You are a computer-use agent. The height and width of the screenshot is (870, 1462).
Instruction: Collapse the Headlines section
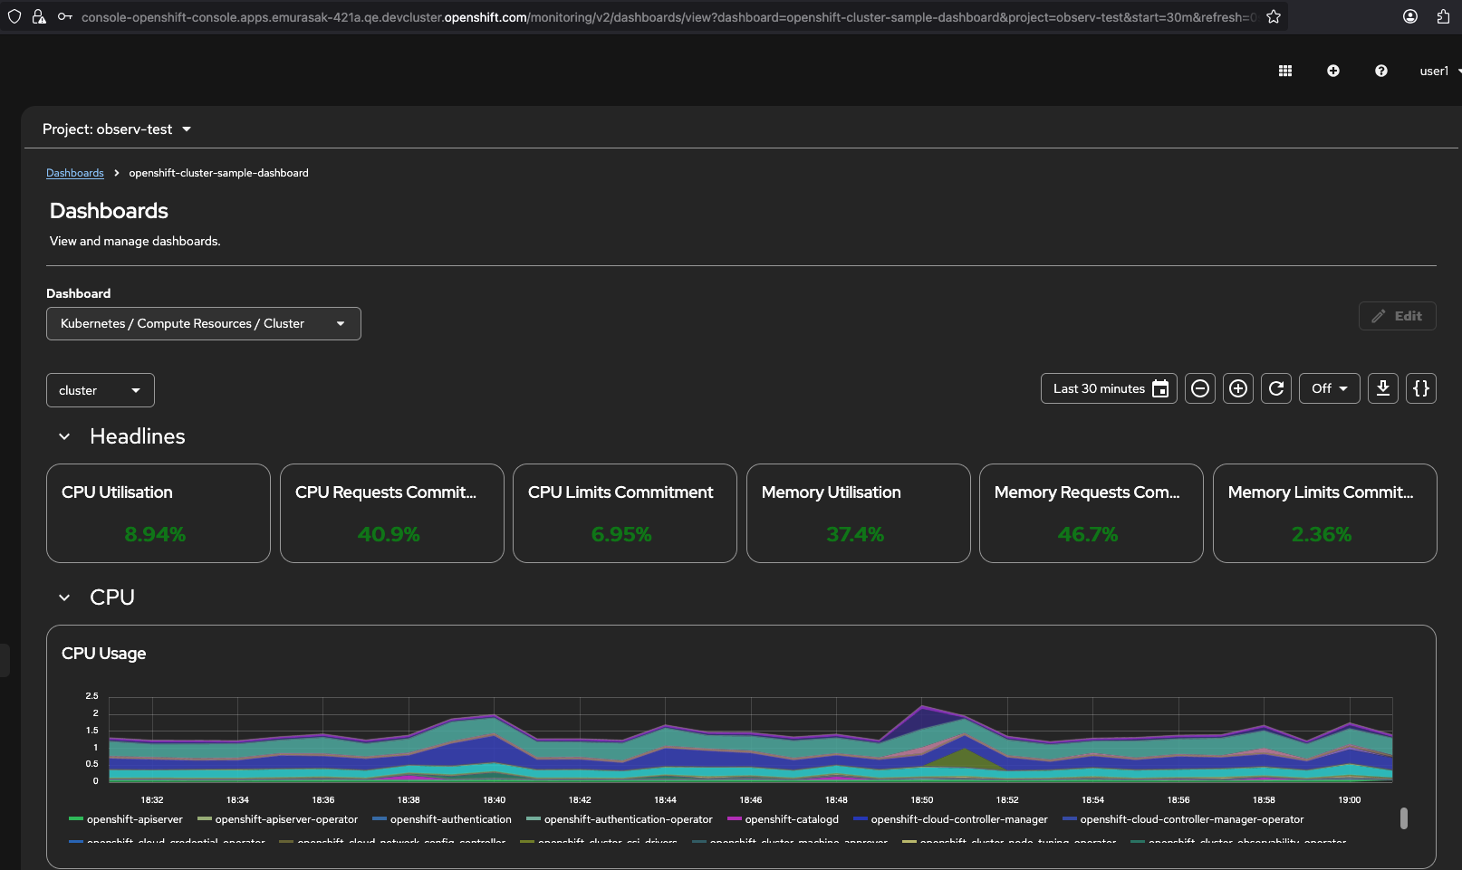pos(64,436)
